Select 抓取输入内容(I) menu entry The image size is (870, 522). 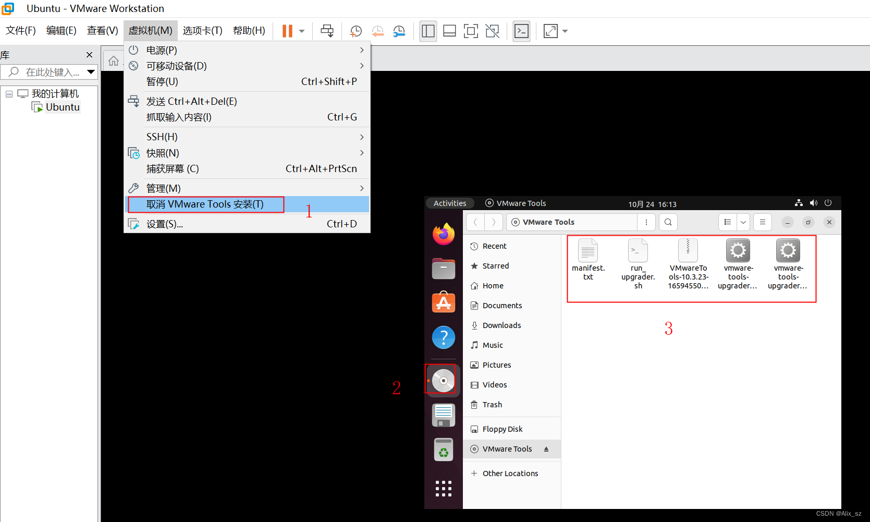coord(247,117)
